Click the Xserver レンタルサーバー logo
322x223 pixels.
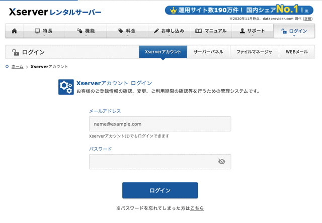click(x=55, y=12)
